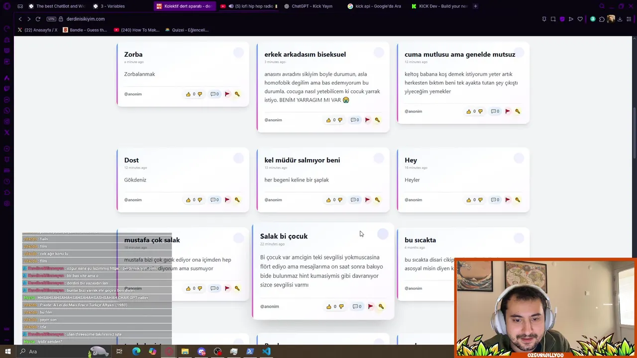The width and height of the screenshot is (637, 358).
Task: Click the key icon on Hey card
Action: click(x=518, y=200)
